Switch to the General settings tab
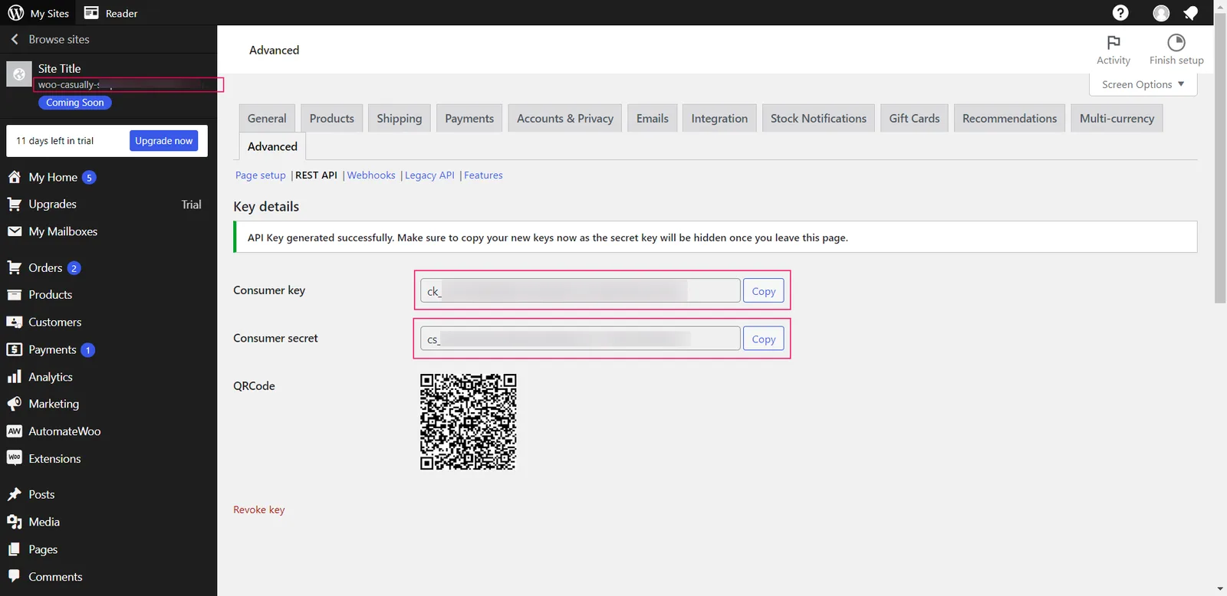Screen dimensions: 1227x596 coord(267,118)
